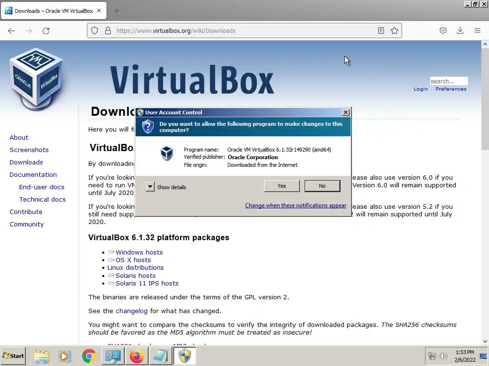Switch to Firefox in taskbar
This screenshot has width=489, height=366.
click(137, 356)
